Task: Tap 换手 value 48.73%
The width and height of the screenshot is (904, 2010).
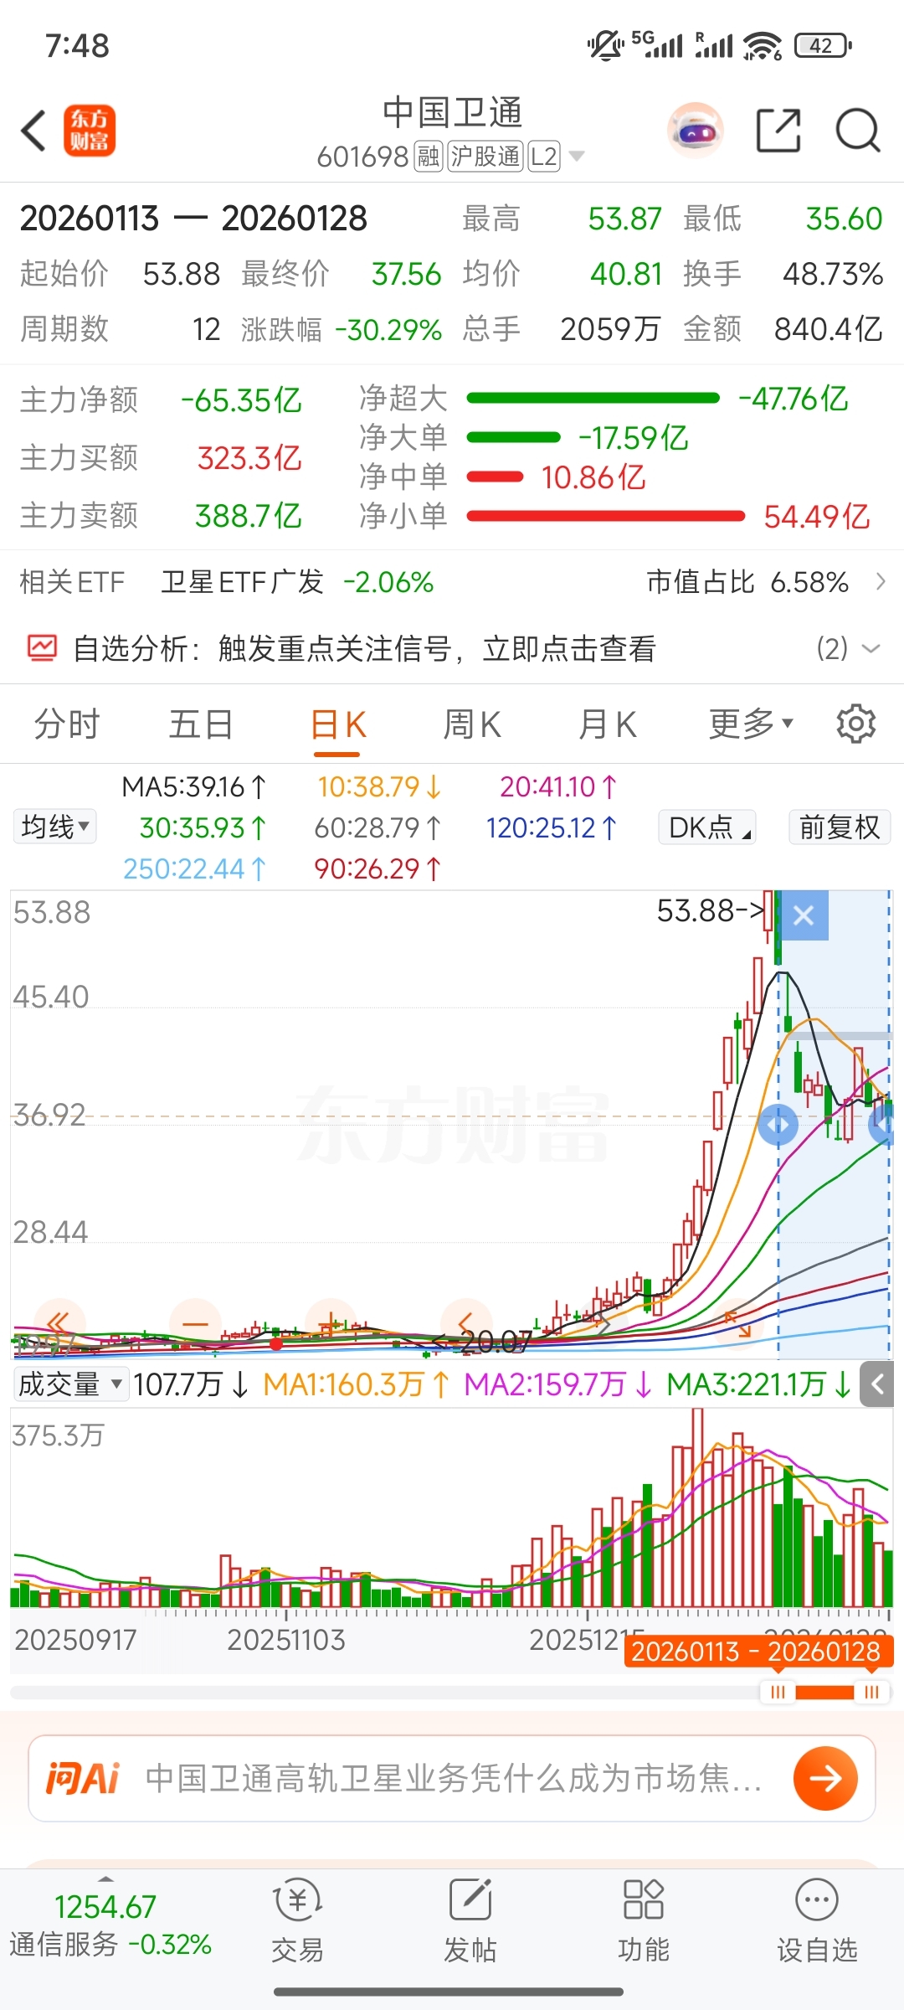Action: tap(833, 274)
